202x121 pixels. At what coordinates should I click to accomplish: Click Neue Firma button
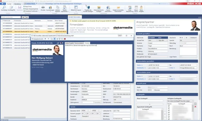(x=28, y=7)
